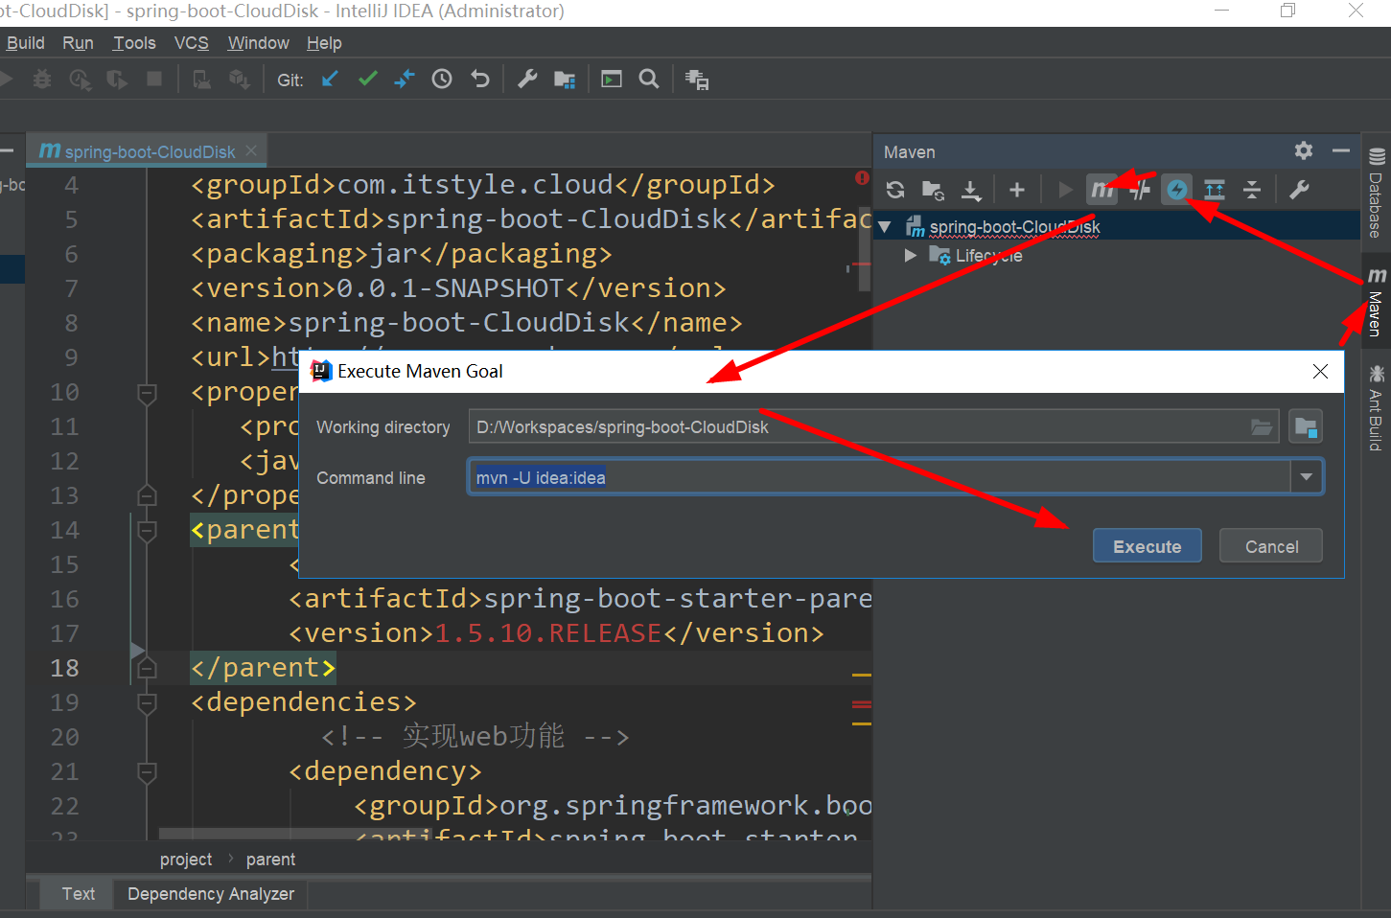This screenshot has height=918, width=1391.
Task: Open Maven Settings wrench icon
Action: [x=1299, y=190]
